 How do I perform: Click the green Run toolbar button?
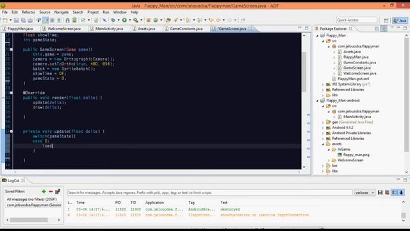pos(124,20)
